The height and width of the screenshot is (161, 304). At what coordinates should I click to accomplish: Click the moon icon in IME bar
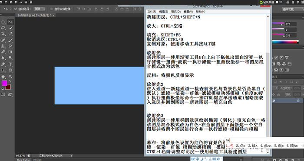pyautogui.click(x=202, y=159)
